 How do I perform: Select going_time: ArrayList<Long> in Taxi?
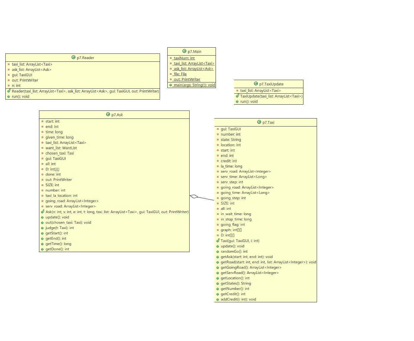pyautogui.click(x=245, y=193)
